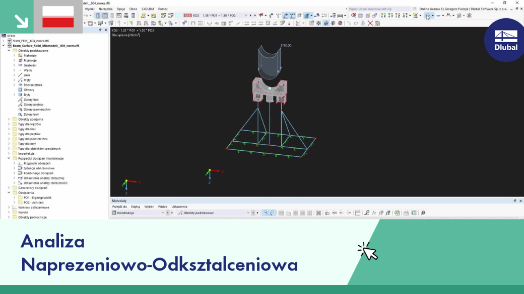Toggle the highlighted select-in-table icon in Materiały panel
The width and height of the screenshot is (524, 294).
coord(266,213)
